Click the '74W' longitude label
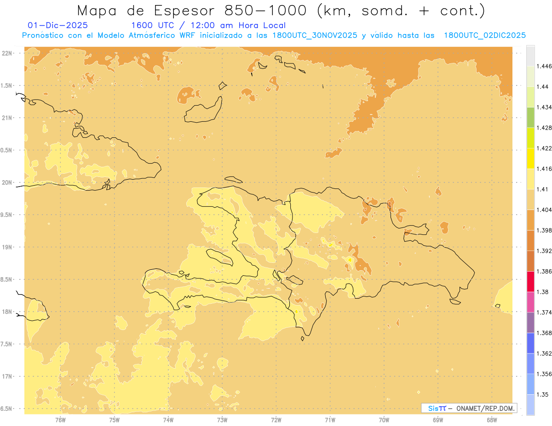The image size is (552, 426). tap(168, 420)
